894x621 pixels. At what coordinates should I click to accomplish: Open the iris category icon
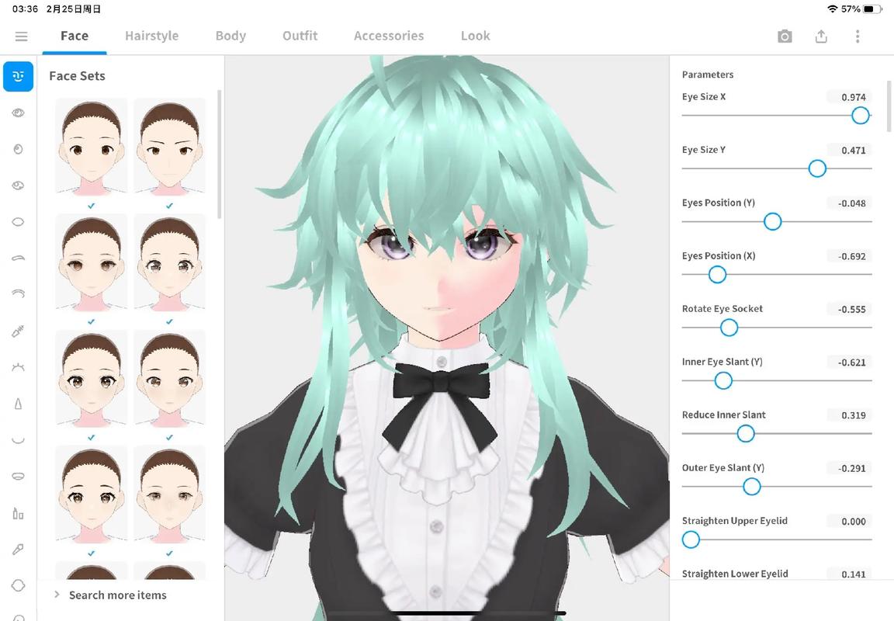(19, 149)
